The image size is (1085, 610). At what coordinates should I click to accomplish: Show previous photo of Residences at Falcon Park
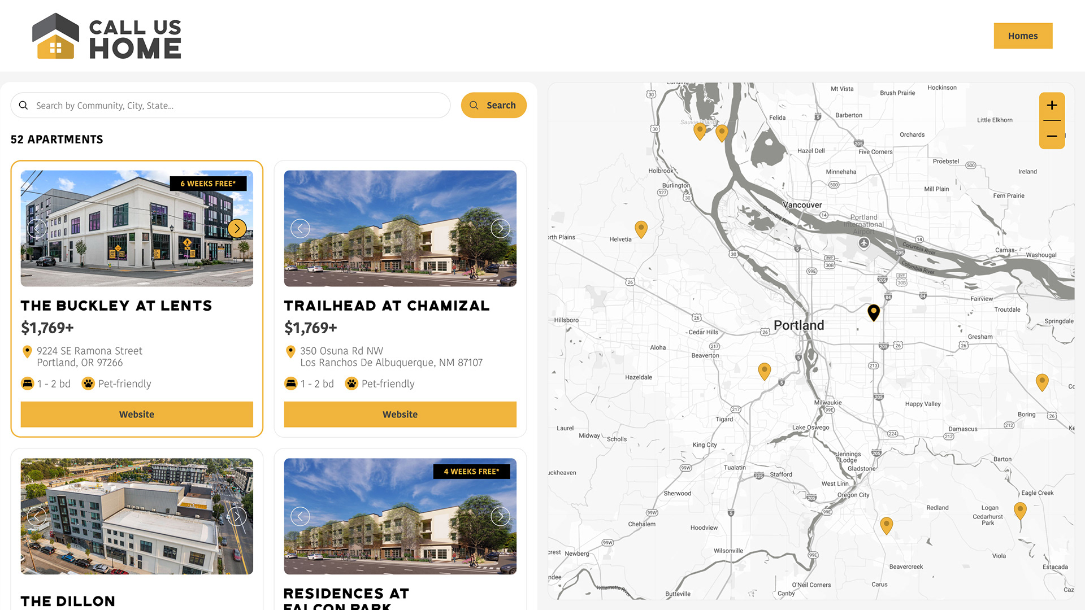pos(300,516)
